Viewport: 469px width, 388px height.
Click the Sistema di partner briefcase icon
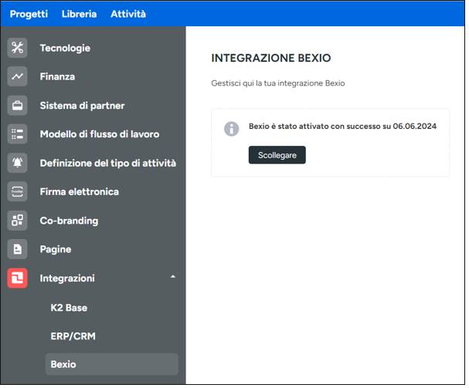point(17,106)
